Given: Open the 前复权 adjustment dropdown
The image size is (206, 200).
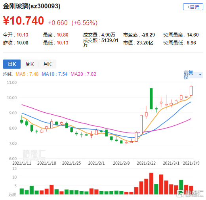Looking at the screenshot, I should coord(193,75).
